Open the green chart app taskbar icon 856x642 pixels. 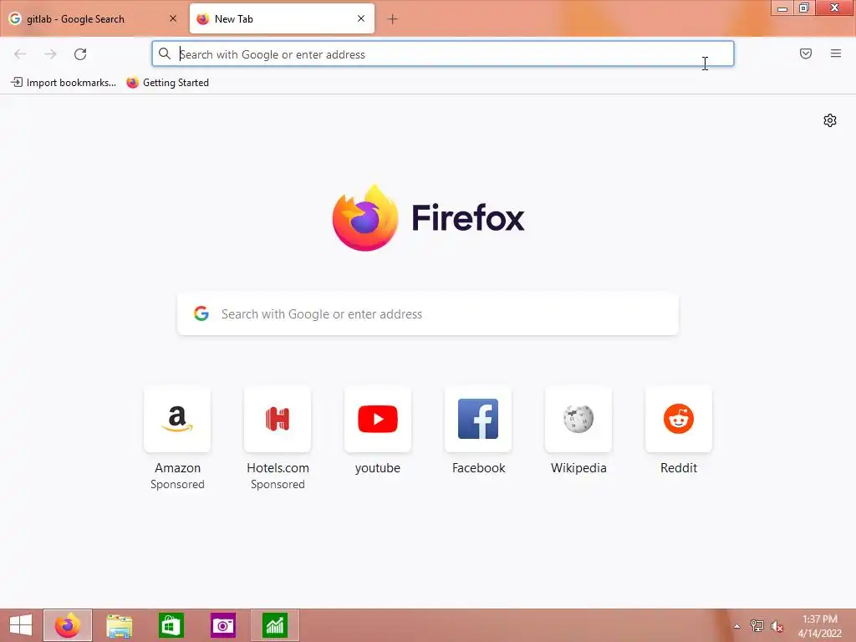tap(274, 625)
